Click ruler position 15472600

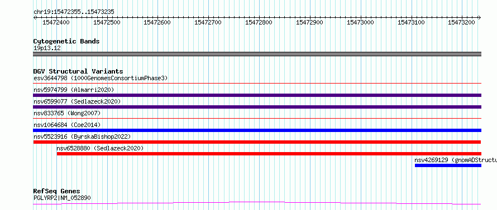tap(157, 22)
